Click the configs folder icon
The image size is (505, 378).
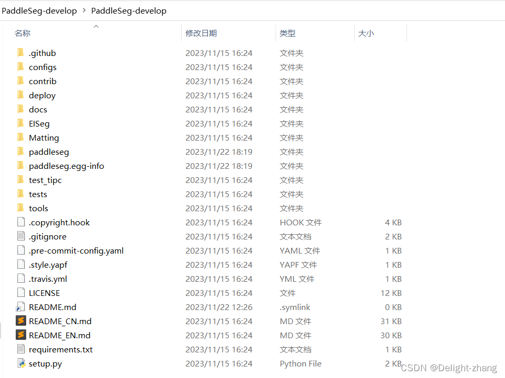pos(20,66)
